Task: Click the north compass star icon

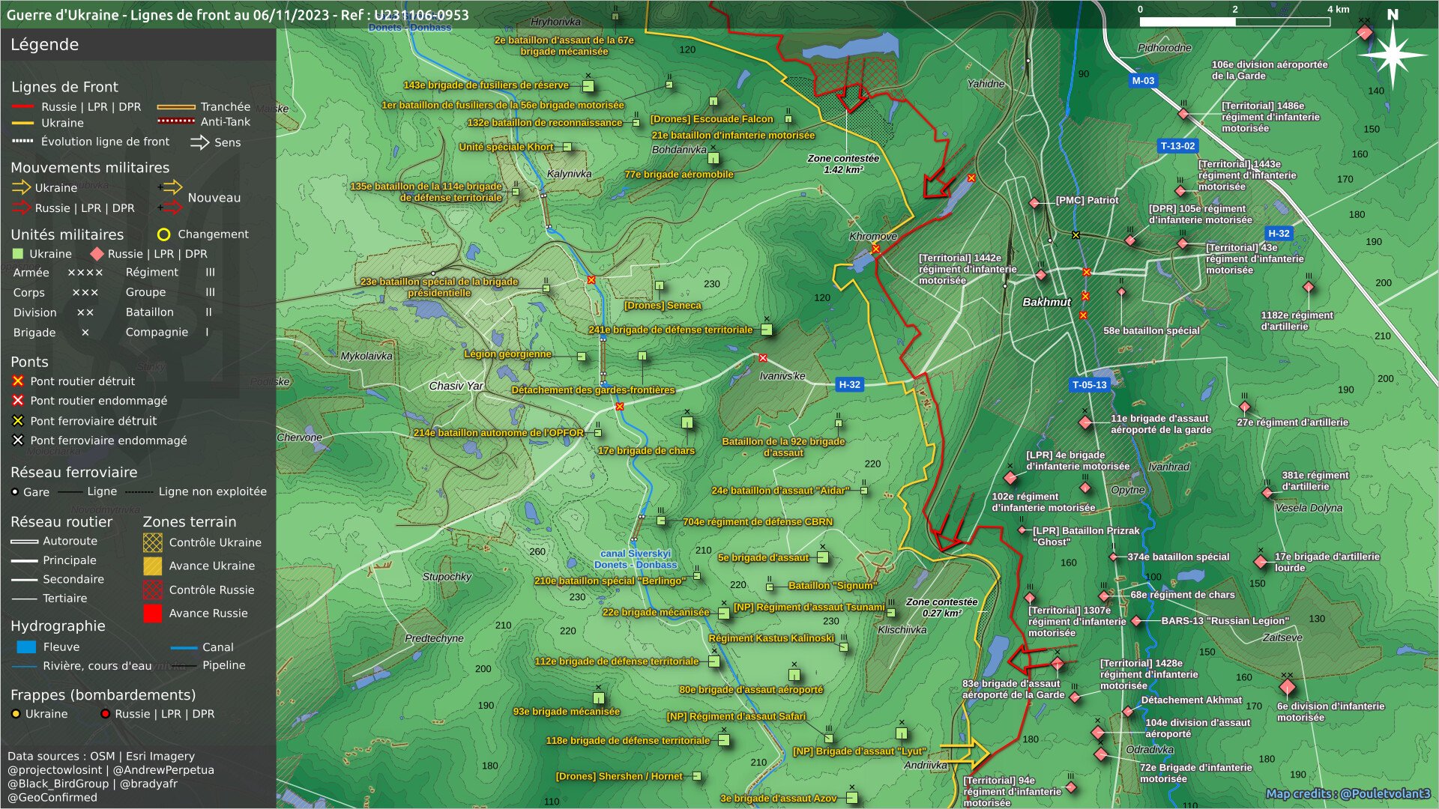Action: tap(1392, 55)
